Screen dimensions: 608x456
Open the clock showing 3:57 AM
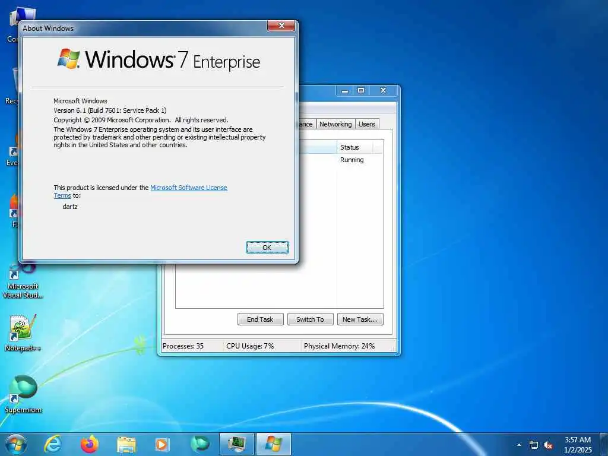578,445
